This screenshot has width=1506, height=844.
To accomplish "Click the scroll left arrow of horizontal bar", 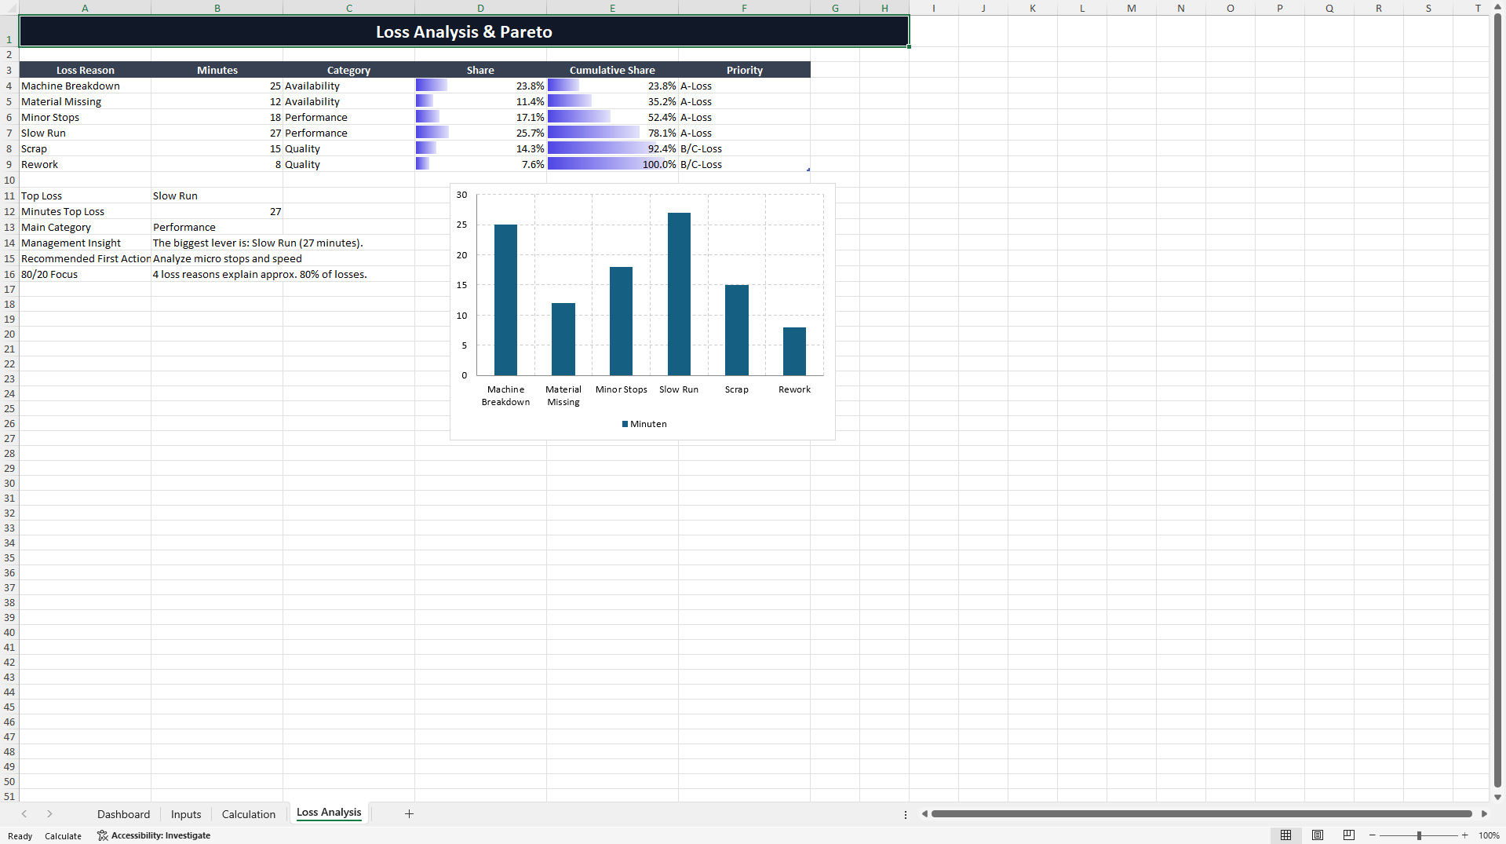I will point(924,814).
